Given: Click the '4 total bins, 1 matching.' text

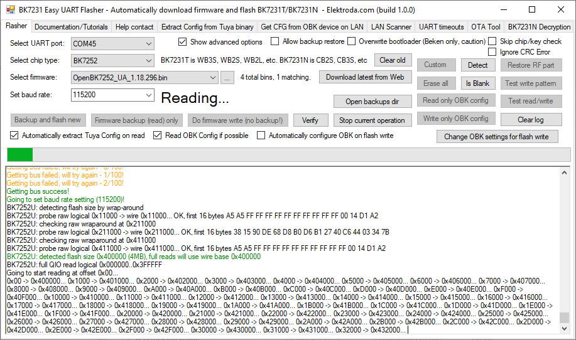Looking at the screenshot, I should pyautogui.click(x=276, y=77).
